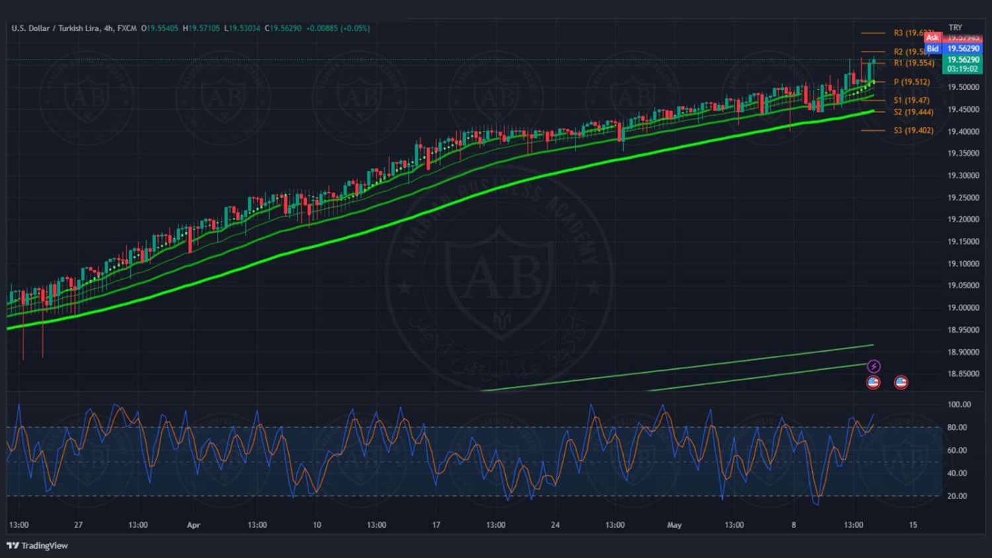The image size is (992, 558).
Task: Click the low value L19.53034
Action: tap(242, 28)
